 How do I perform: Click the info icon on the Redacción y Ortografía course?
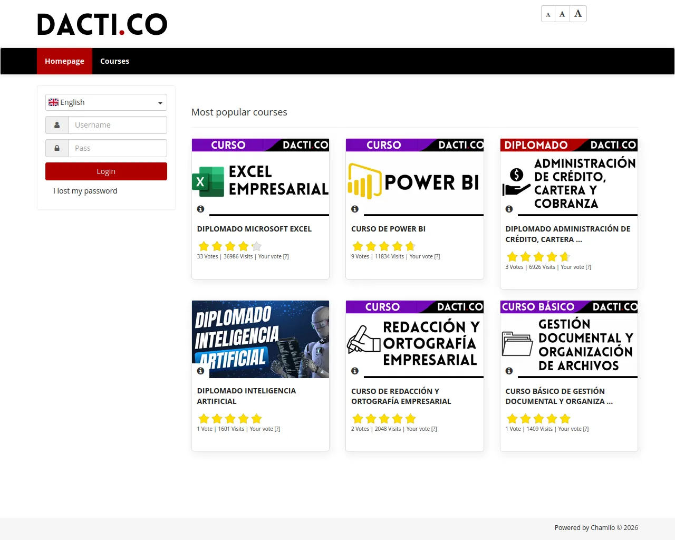coord(354,371)
